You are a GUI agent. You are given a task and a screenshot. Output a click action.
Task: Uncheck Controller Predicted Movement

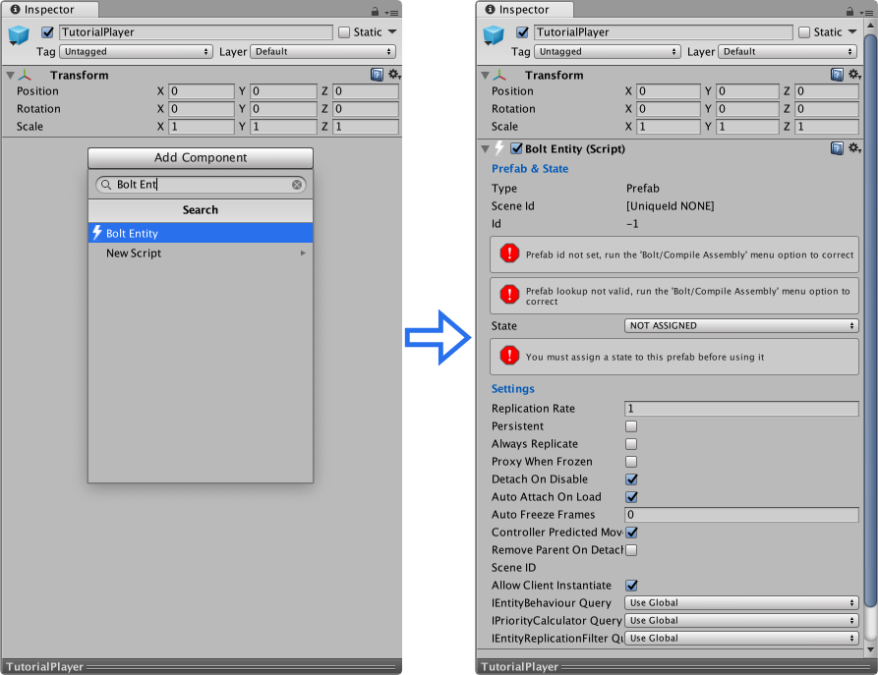(631, 533)
